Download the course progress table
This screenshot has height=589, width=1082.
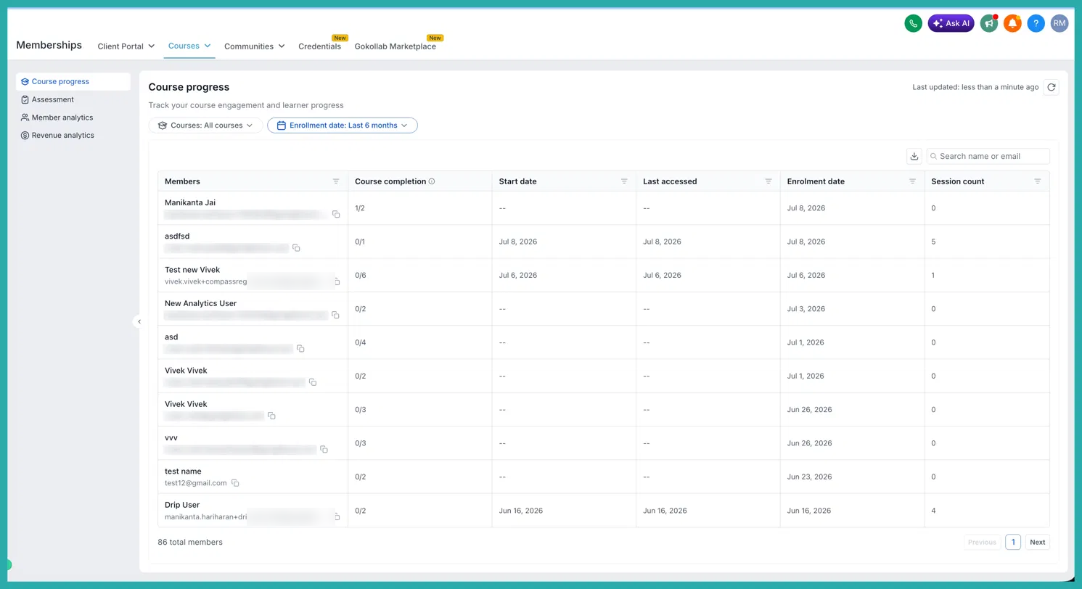914,156
